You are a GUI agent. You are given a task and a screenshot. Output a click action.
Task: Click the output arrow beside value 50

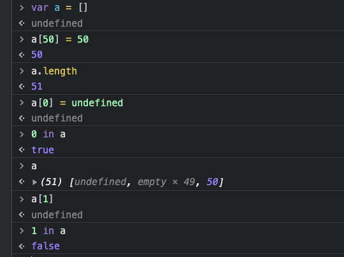click(22, 55)
